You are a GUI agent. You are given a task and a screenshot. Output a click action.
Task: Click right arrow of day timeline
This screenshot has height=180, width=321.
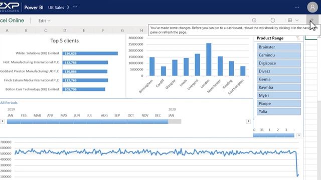tap(299, 135)
